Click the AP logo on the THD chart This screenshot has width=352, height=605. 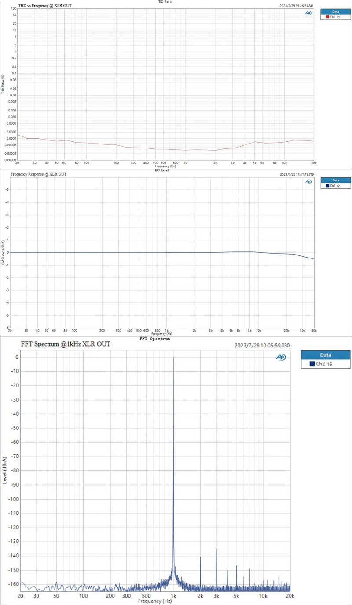tap(308, 13)
